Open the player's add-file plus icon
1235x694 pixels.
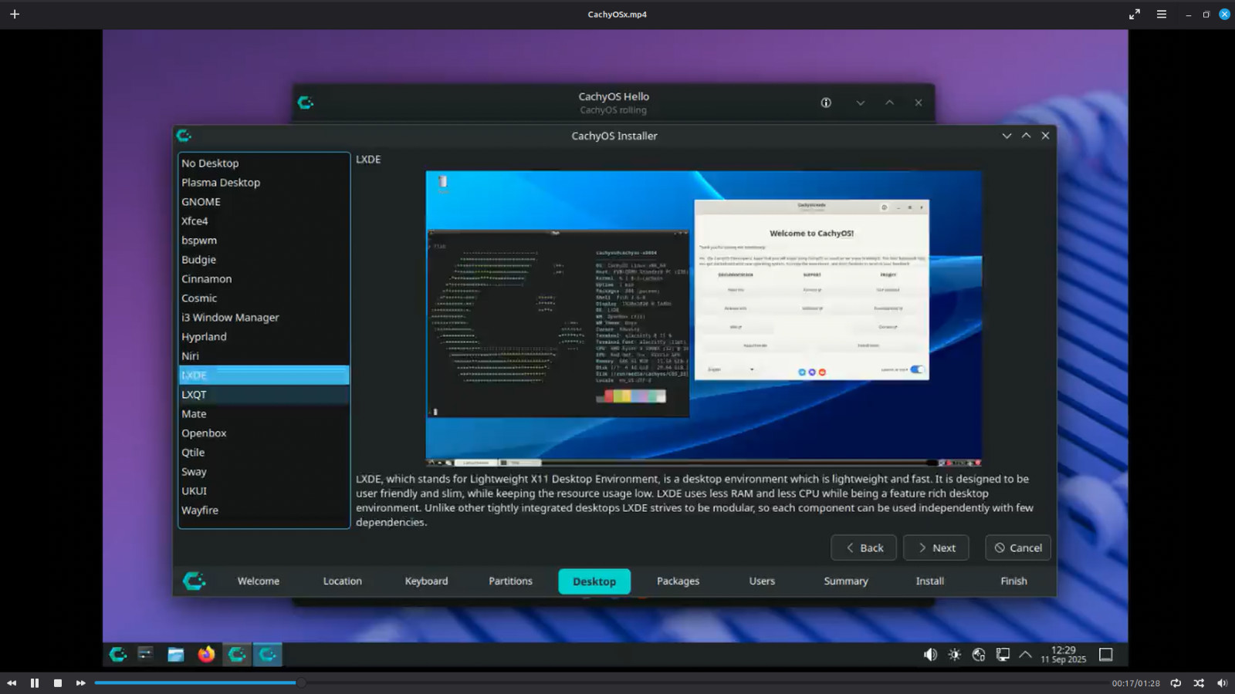coord(15,14)
